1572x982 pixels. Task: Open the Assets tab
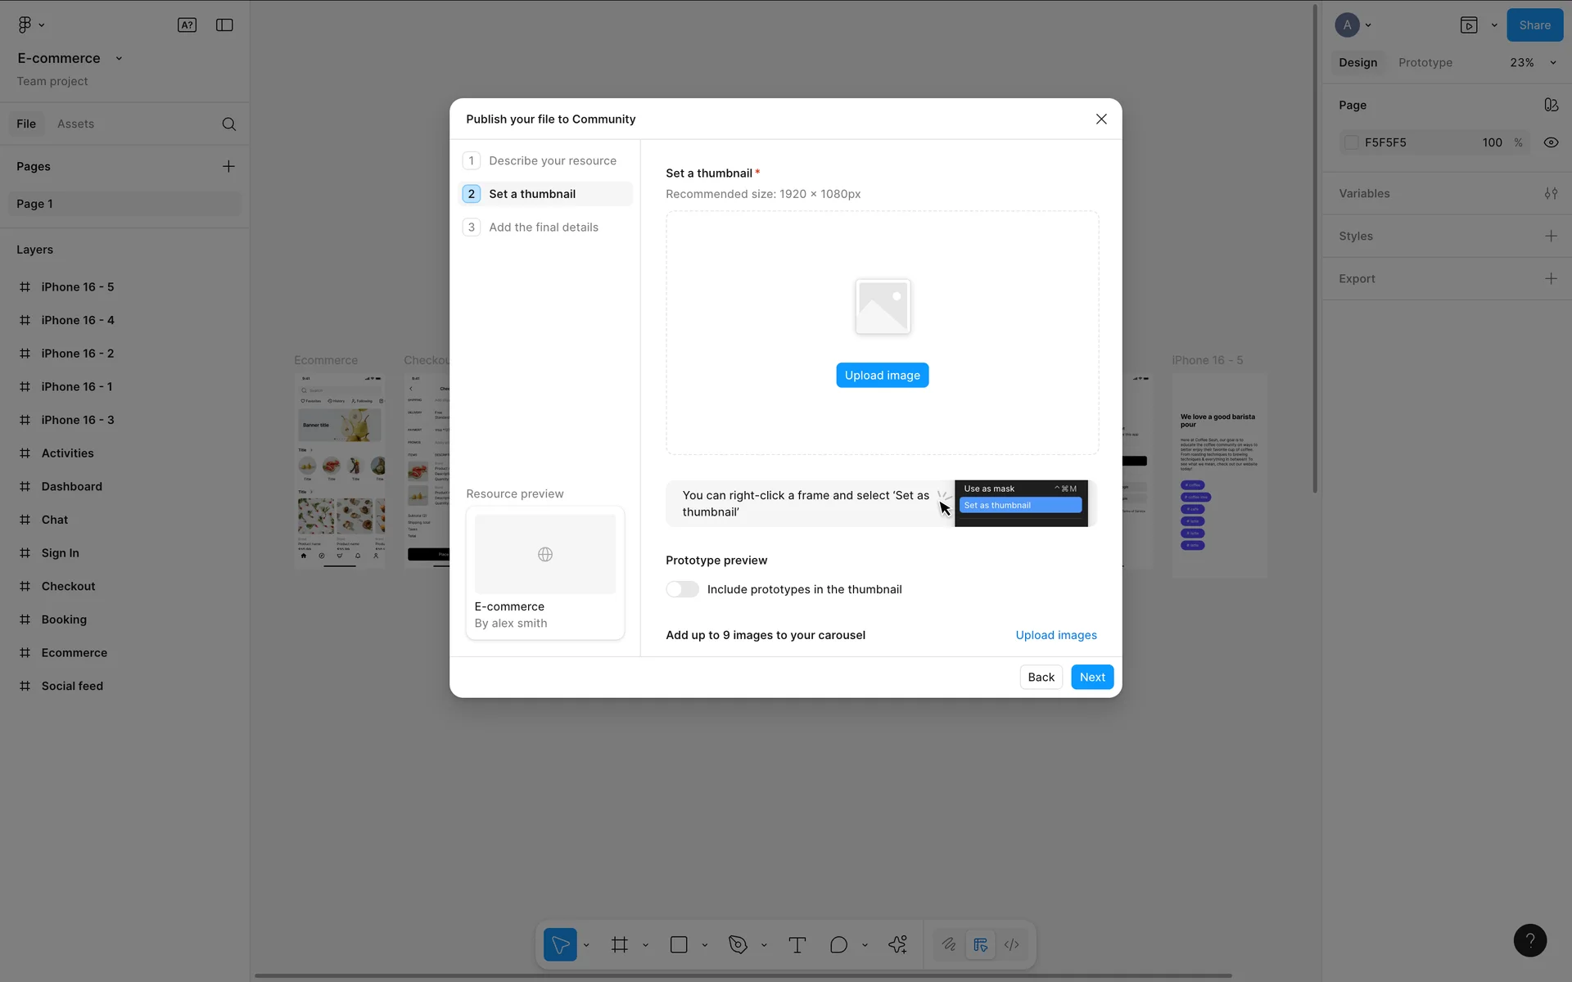(x=75, y=124)
